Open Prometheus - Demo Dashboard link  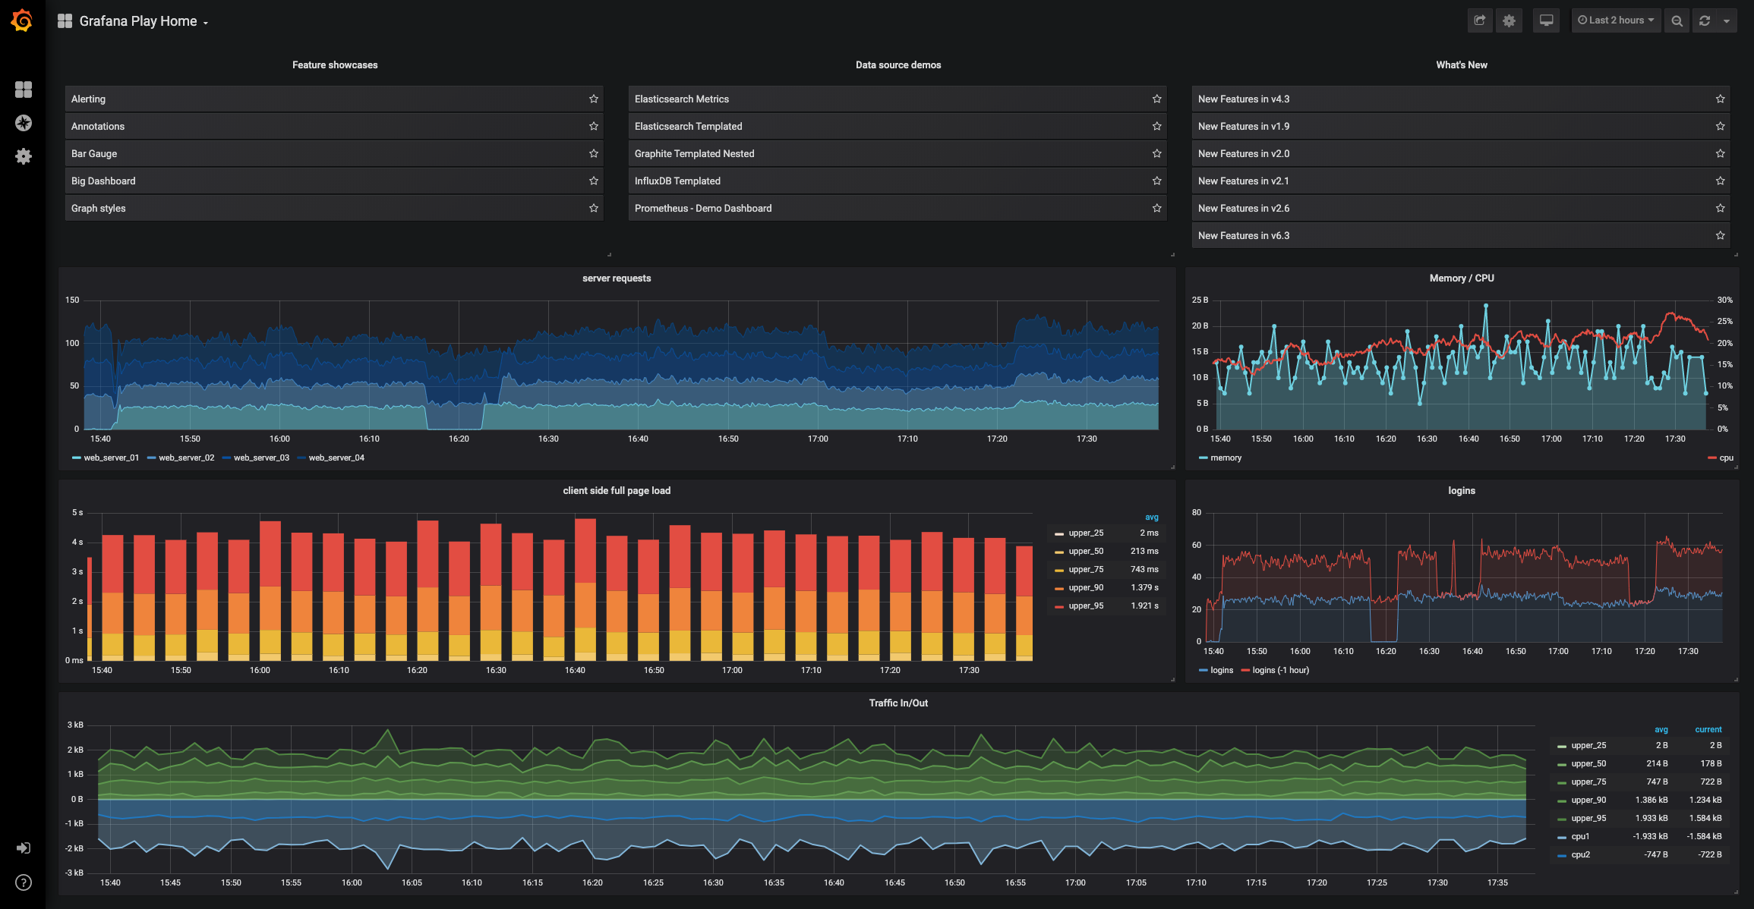702,208
